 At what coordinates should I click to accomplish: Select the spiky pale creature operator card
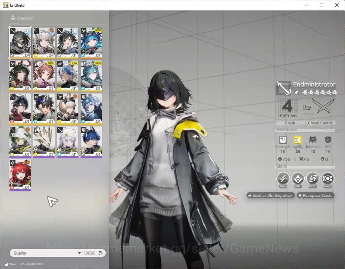click(44, 142)
